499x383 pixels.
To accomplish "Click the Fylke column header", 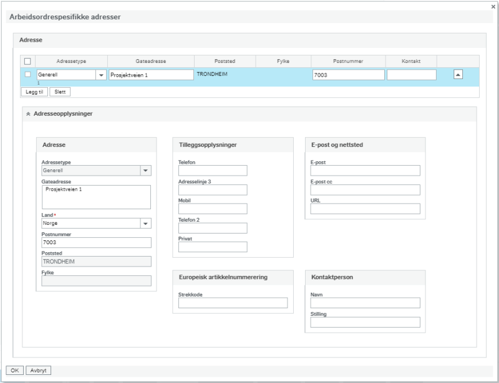I will [283, 62].
